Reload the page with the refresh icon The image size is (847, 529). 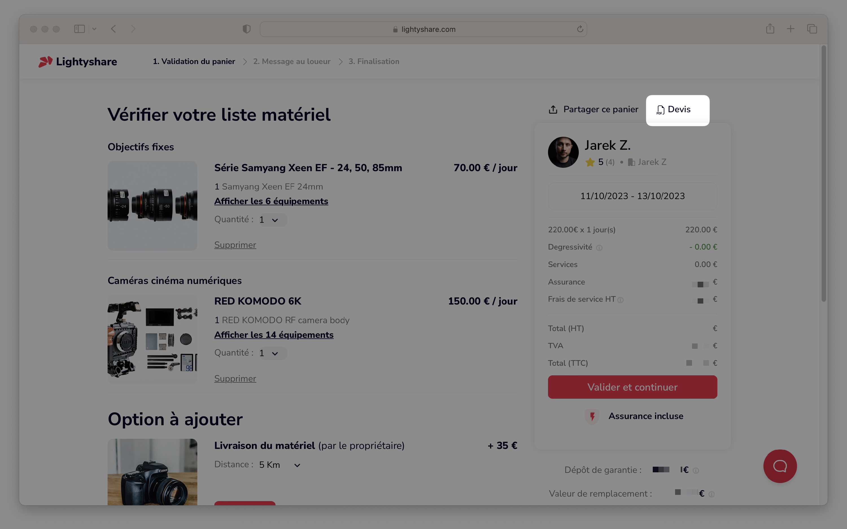click(580, 29)
